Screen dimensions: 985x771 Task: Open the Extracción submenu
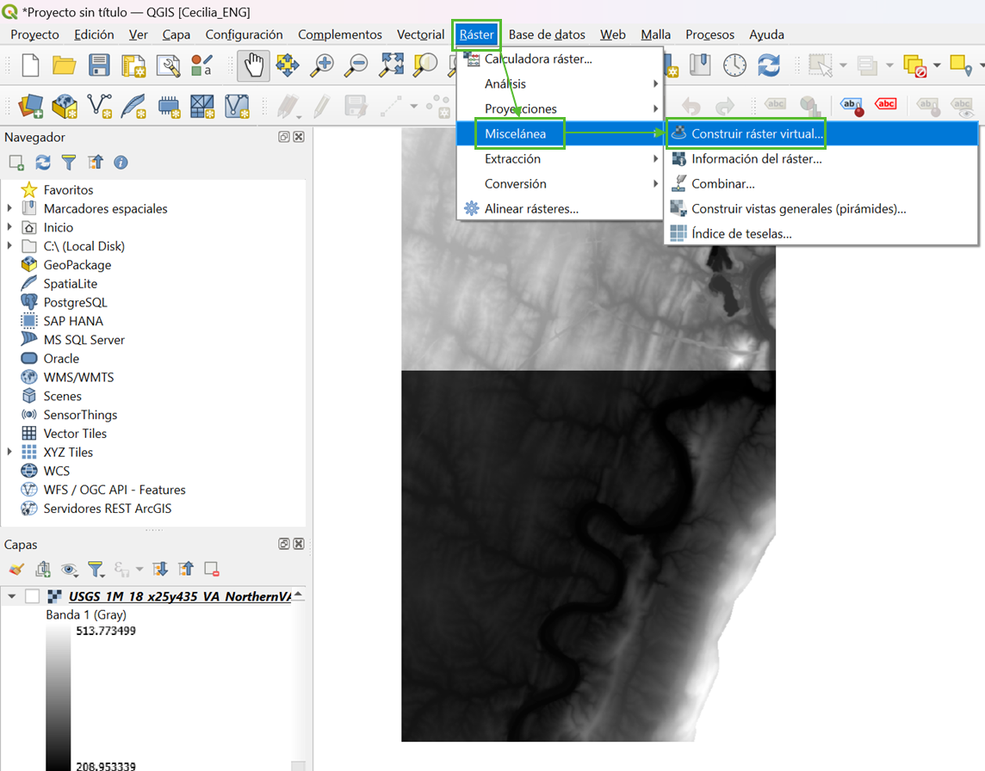(x=560, y=159)
